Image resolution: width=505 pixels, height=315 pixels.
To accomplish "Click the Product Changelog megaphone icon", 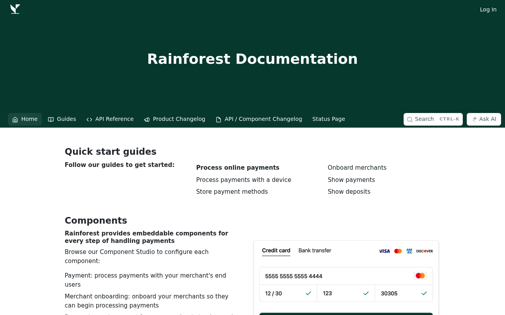I will point(147,119).
